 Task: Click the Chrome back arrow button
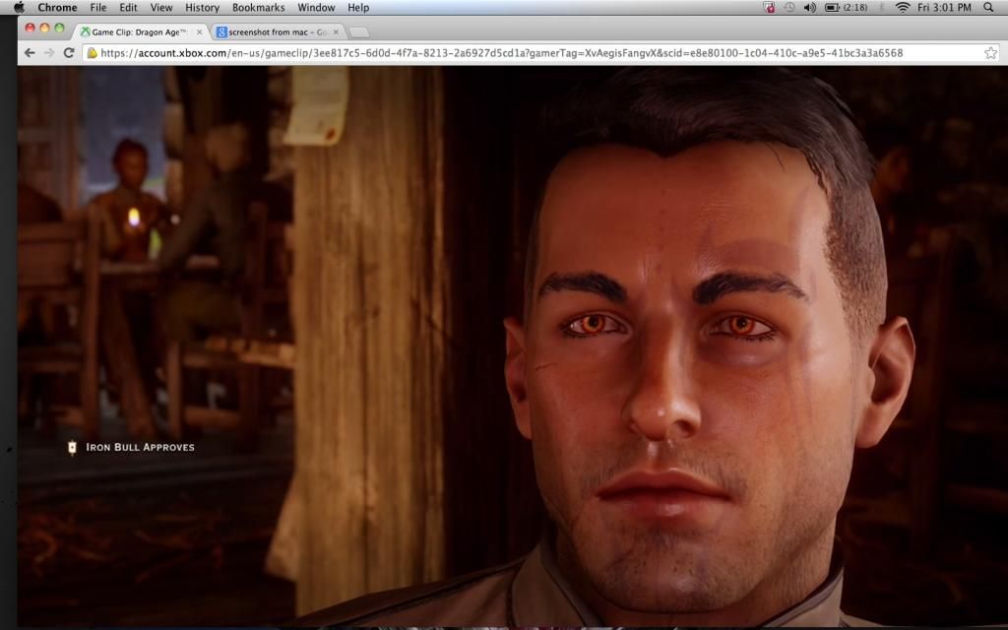click(x=30, y=52)
